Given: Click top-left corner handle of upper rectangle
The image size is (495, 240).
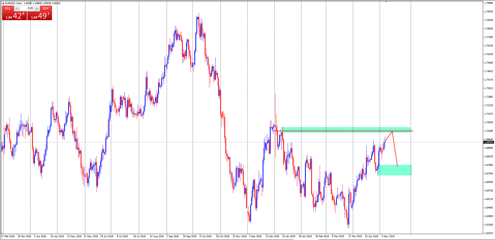Looking at the screenshot, I should point(282,127).
